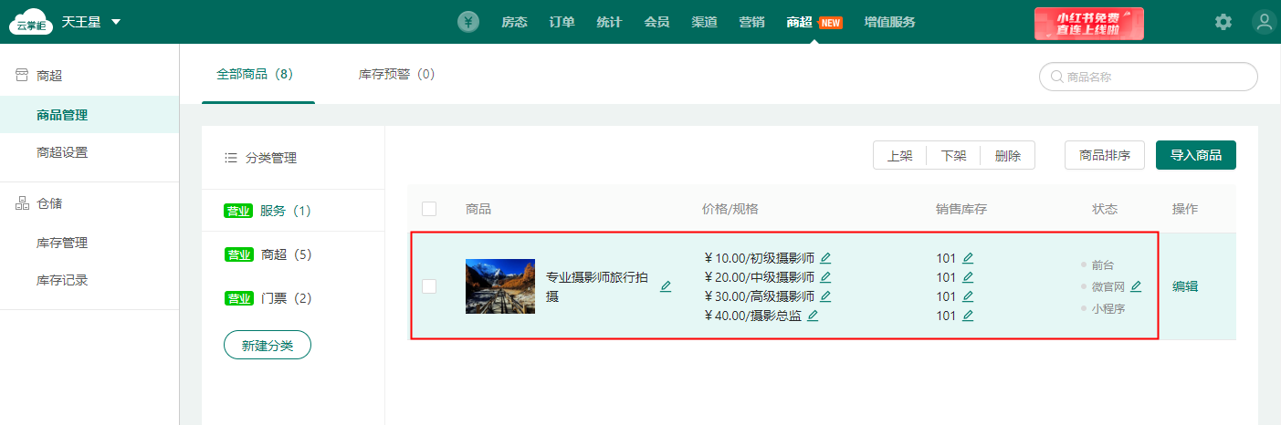Screen dimensions: 1281x425
Task: Click the yen currency icon in top bar
Action: (x=468, y=22)
